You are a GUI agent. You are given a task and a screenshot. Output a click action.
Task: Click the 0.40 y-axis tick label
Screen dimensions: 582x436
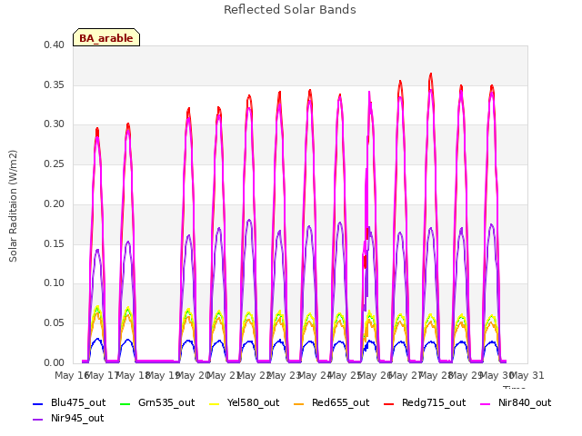pyautogui.click(x=55, y=45)
